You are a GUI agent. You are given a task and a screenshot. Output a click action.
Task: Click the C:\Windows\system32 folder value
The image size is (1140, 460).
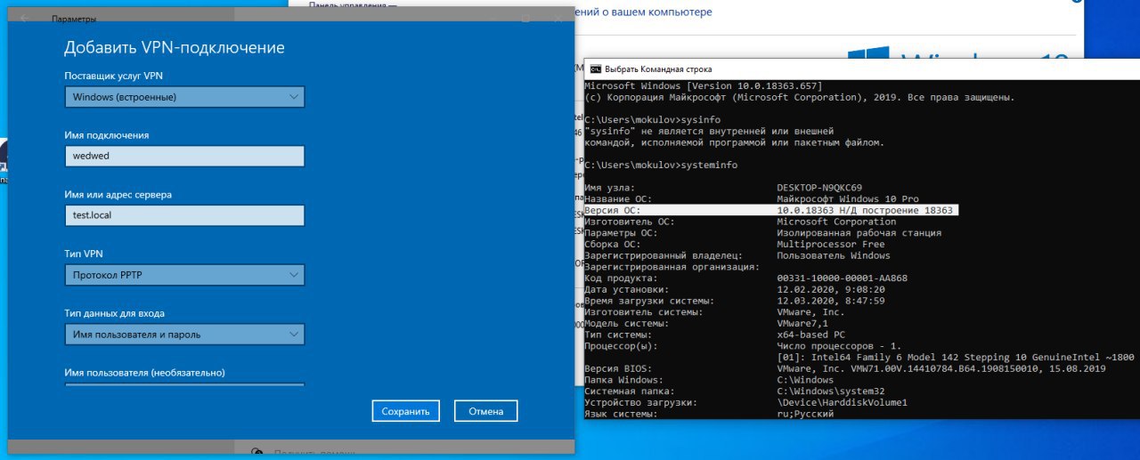(x=830, y=391)
